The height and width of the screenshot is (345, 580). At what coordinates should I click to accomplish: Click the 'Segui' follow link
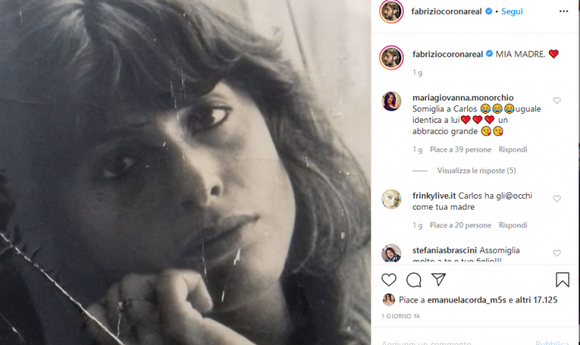(x=512, y=12)
